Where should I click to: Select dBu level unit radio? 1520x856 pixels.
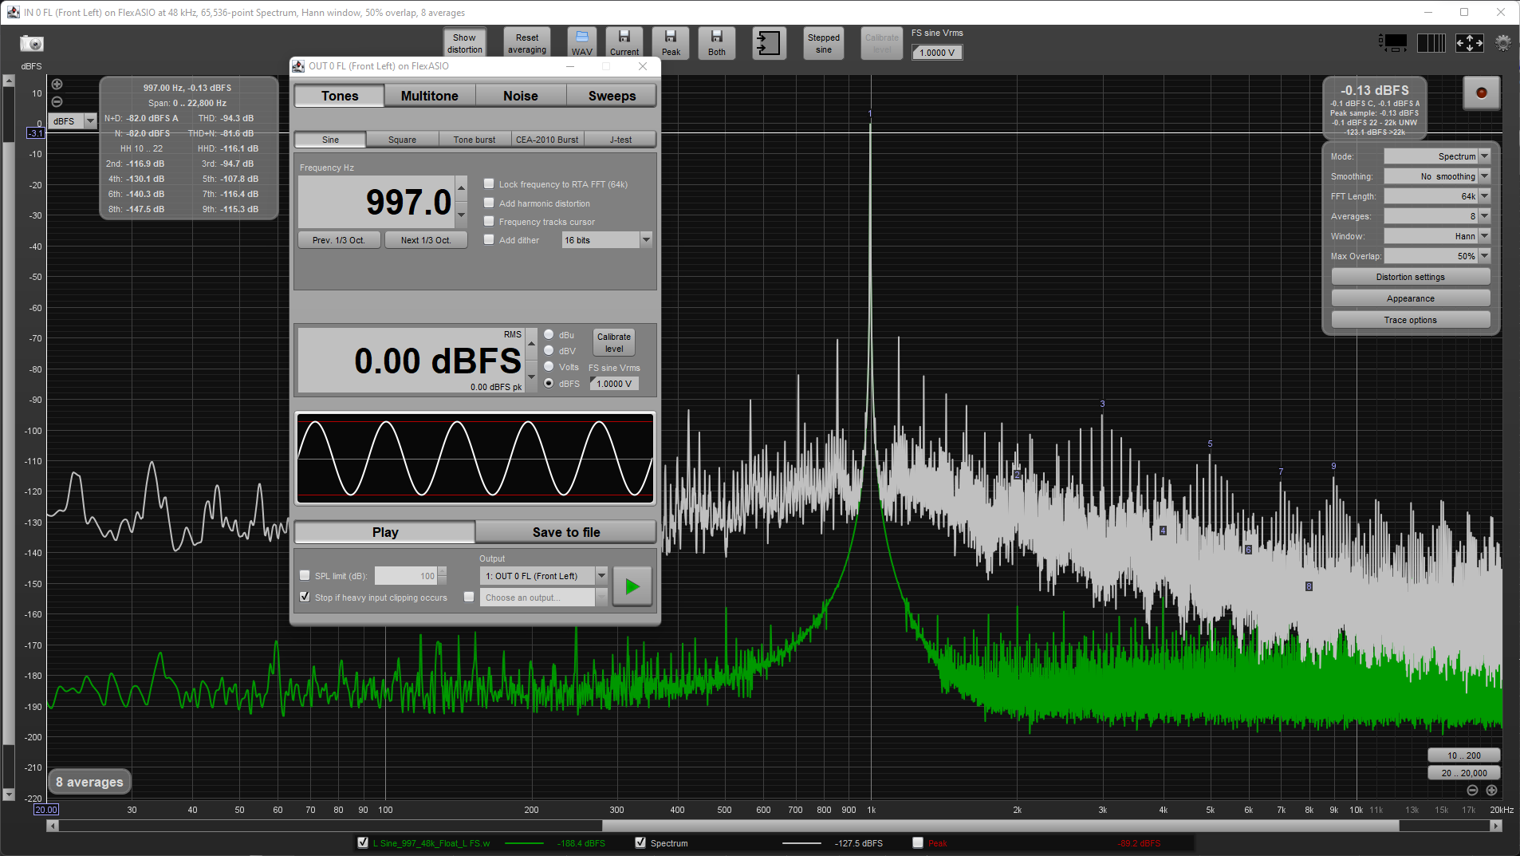click(549, 335)
